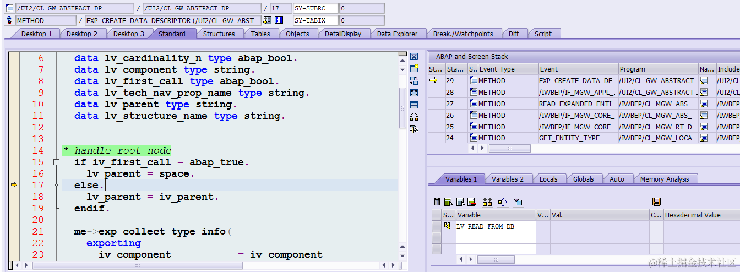
Task: Switch to Variables 2 tab
Action: click(x=508, y=179)
